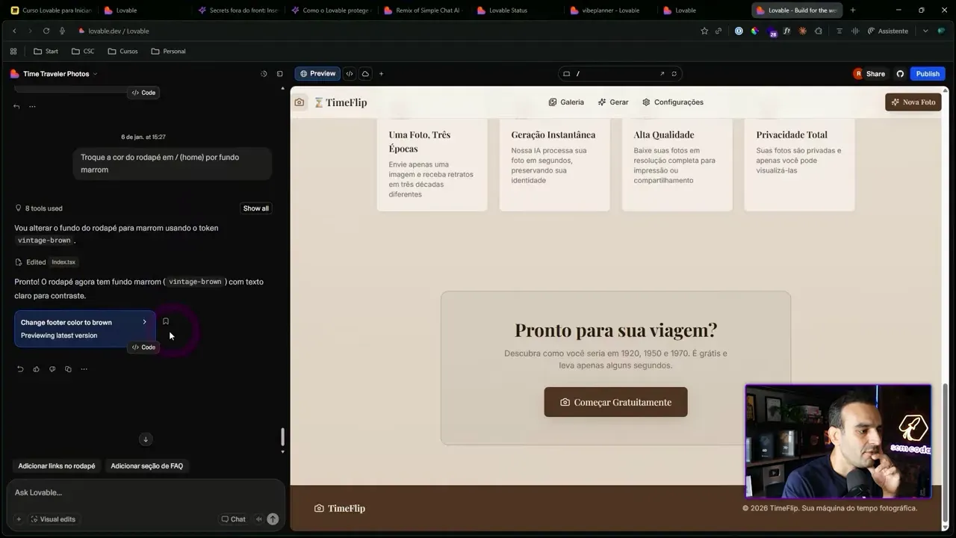
Task: Open the code view next to Preview
Action: click(x=349, y=73)
